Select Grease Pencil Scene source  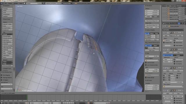(149, 46)
